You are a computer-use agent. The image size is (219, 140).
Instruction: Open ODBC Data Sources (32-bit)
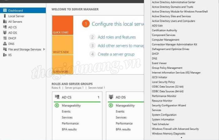pyautogui.click(x=168, y=87)
